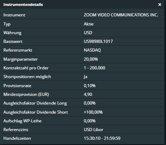This screenshot has height=145, width=166.
Task: Click the Währung label
Action: coord(13,33)
